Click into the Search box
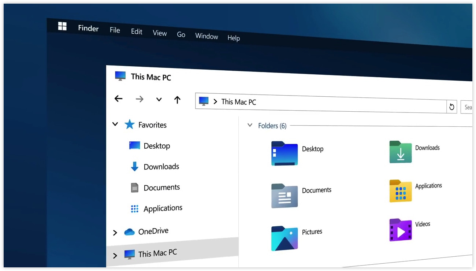The image size is (476, 271). pos(467,107)
